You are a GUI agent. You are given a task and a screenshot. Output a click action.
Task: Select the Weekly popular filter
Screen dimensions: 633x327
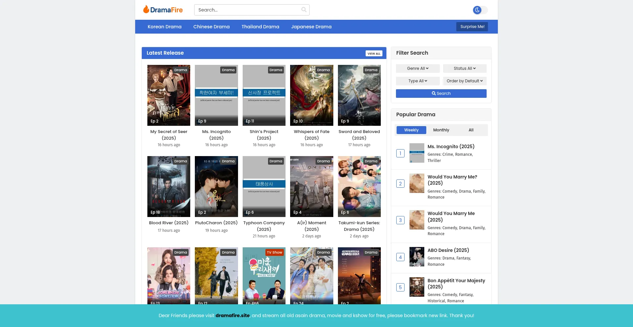[x=411, y=130]
